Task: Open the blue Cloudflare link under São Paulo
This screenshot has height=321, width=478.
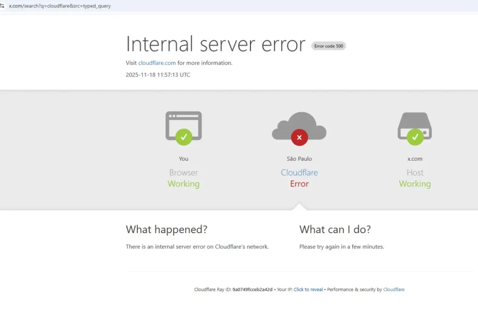Action: point(299,172)
